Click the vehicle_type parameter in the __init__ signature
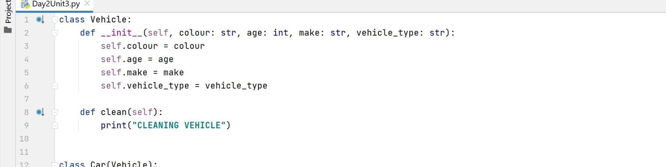 [x=387, y=33]
